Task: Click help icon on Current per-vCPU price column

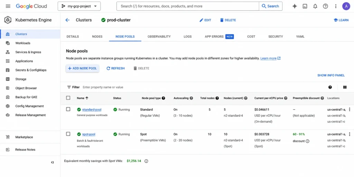Action: pyautogui.click(x=286, y=98)
